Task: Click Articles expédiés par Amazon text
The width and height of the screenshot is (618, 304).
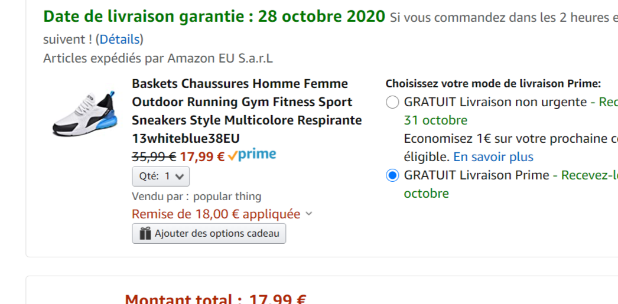Action: (158, 58)
